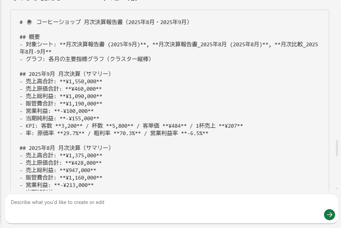Screen dimensions: 341x228
Task: Click the 営業利益 -¥100,000 line
Action: [57, 111]
